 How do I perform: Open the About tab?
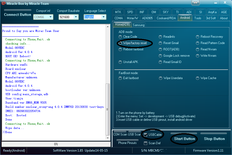tap(224, 18)
